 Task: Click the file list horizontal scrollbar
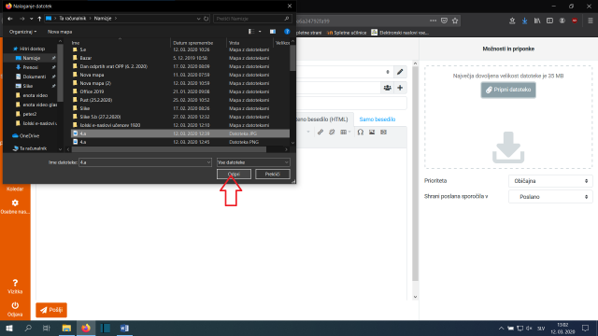point(169,149)
